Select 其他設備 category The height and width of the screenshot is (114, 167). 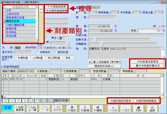click(x=20, y=36)
